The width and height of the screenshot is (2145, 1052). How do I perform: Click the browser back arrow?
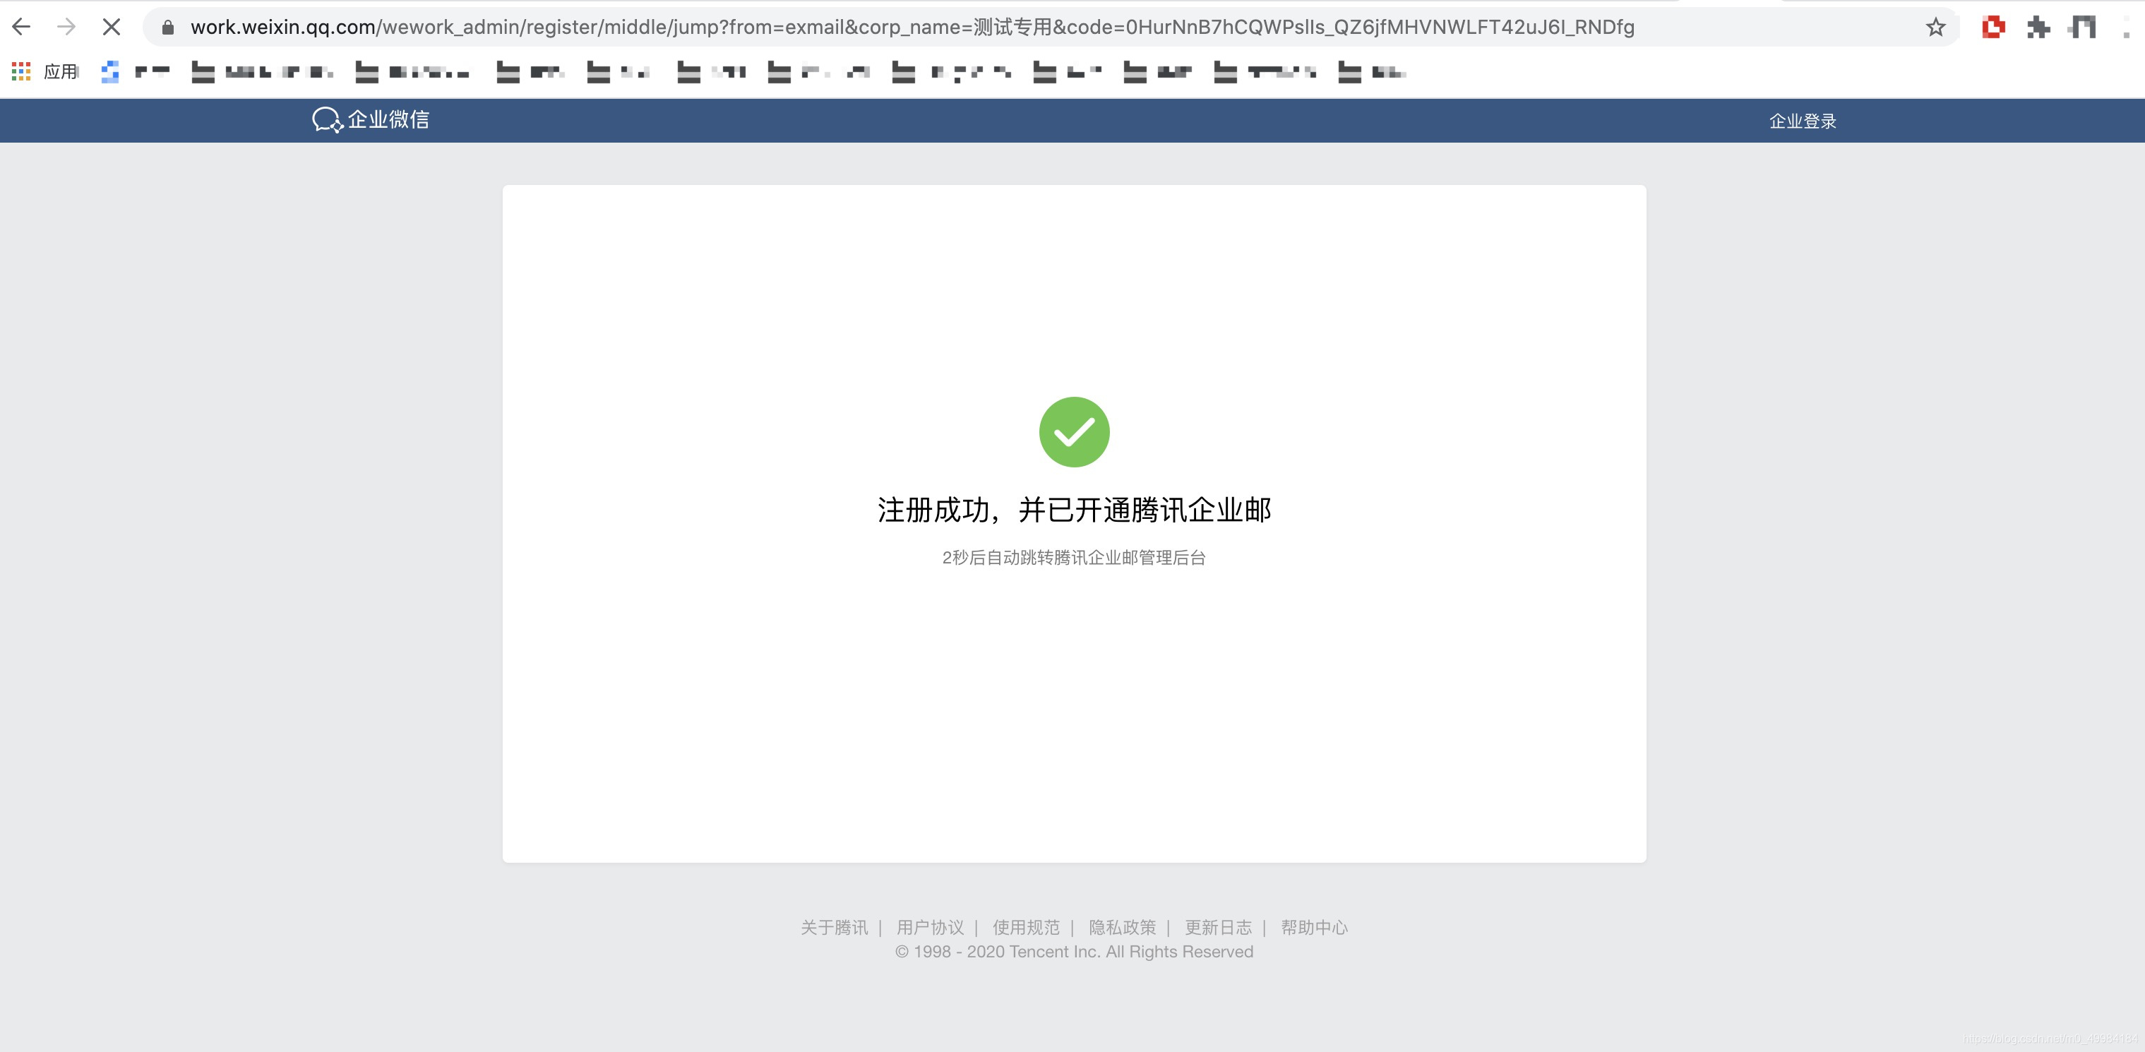point(22,27)
